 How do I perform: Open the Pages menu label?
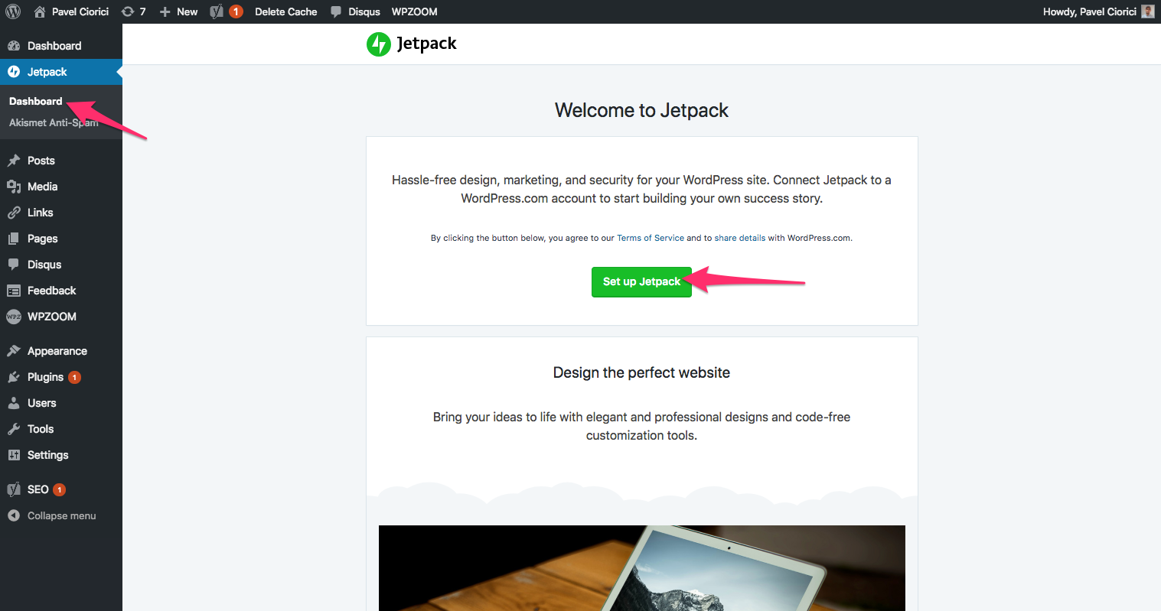tap(43, 239)
